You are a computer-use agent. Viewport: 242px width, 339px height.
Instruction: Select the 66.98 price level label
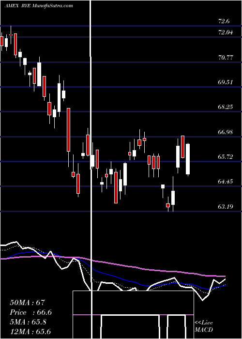(226, 132)
